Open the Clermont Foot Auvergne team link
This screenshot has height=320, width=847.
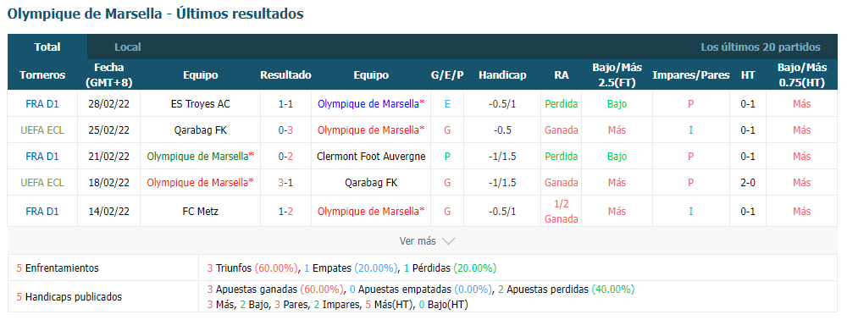pyautogui.click(x=371, y=157)
